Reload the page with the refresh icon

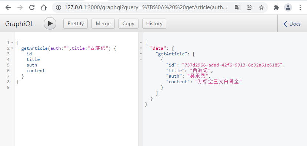click(32, 7)
